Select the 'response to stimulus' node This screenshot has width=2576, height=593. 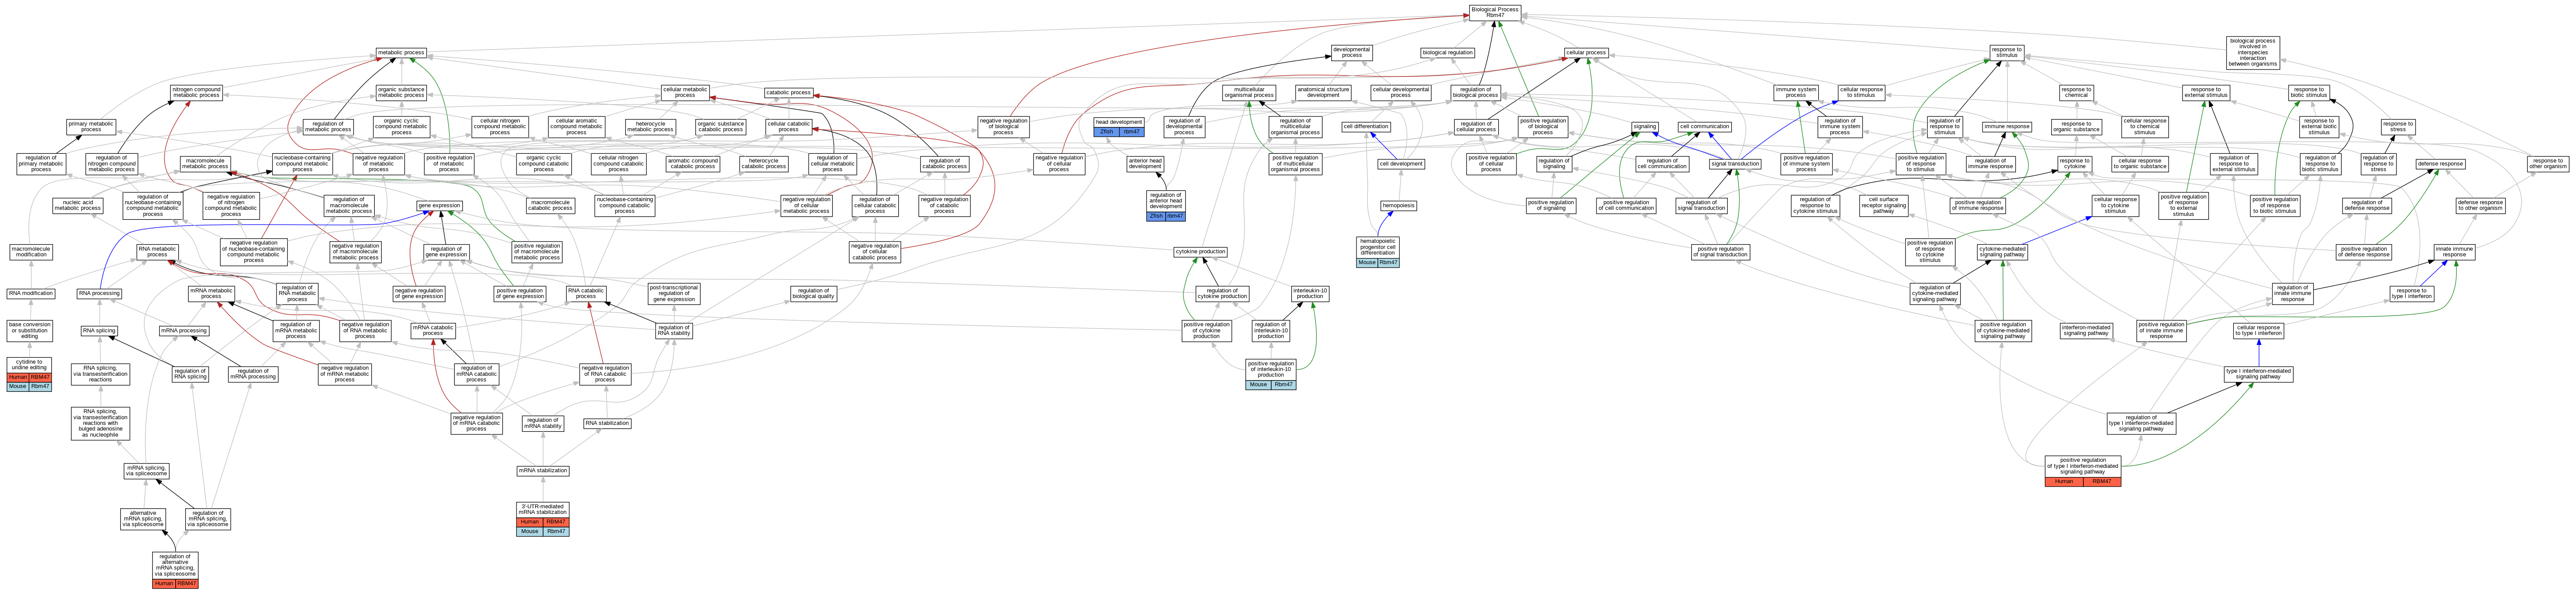pos(2006,52)
